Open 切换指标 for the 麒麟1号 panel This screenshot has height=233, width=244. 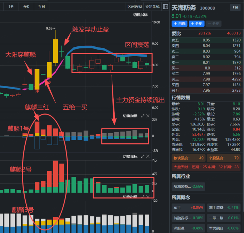(130, 116)
